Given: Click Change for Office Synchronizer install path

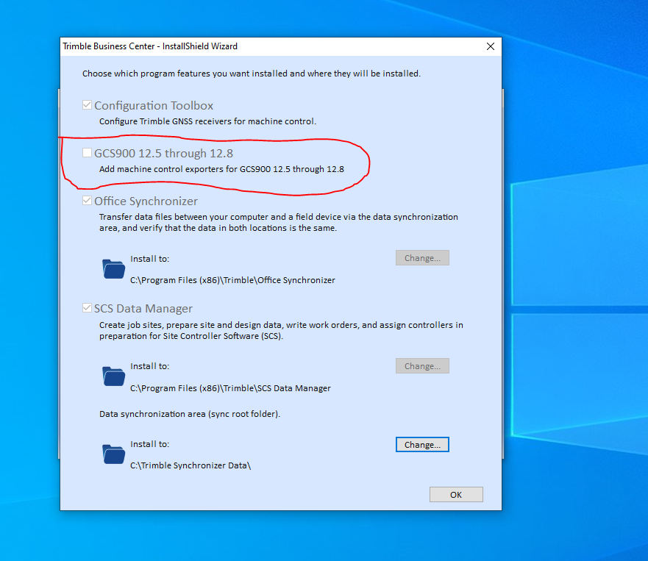Looking at the screenshot, I should tap(422, 258).
